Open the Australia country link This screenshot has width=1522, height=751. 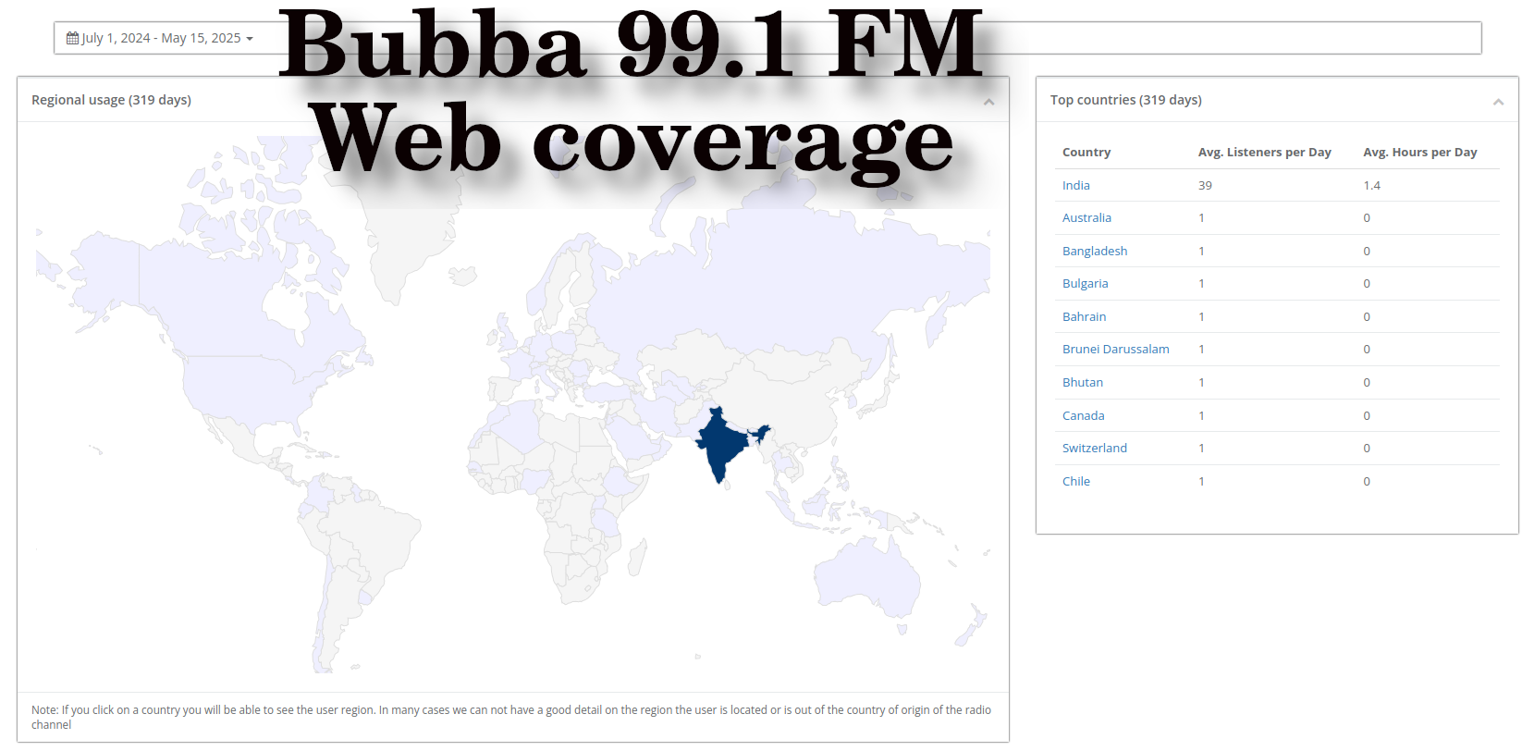tap(1086, 218)
